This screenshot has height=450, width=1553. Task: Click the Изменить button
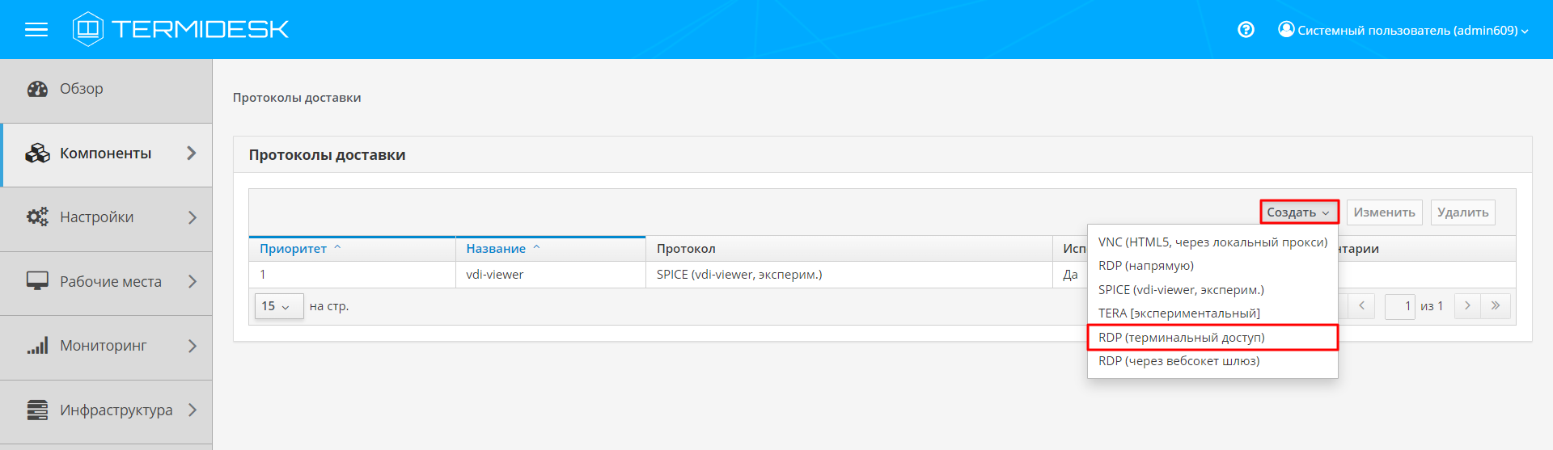pos(1384,212)
